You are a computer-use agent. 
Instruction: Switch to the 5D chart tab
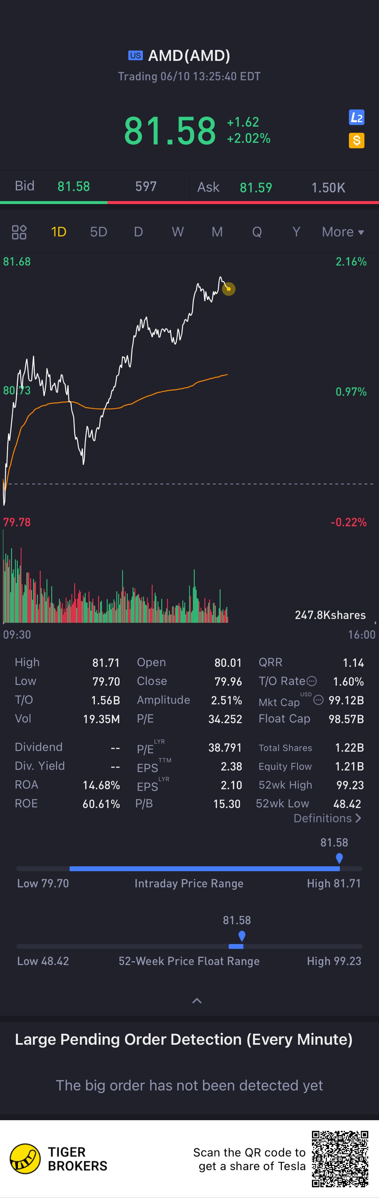point(99,232)
